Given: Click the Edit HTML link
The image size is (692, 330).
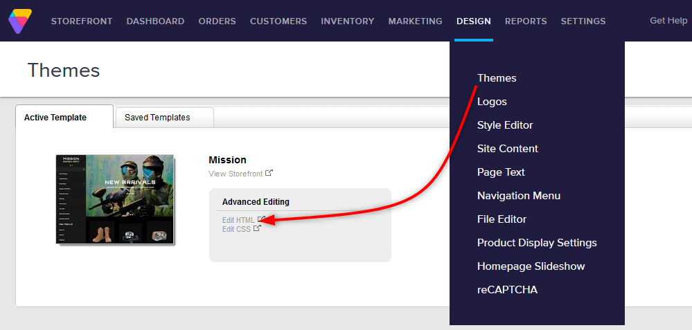Looking at the screenshot, I should coord(238,220).
